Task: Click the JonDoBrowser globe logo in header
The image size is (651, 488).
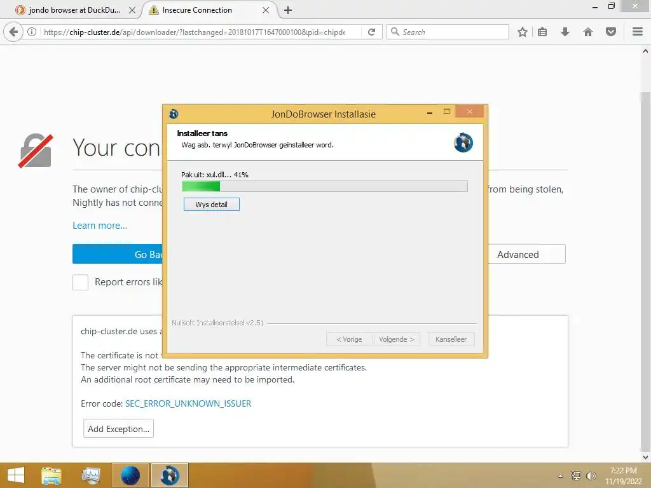Action: tap(463, 142)
